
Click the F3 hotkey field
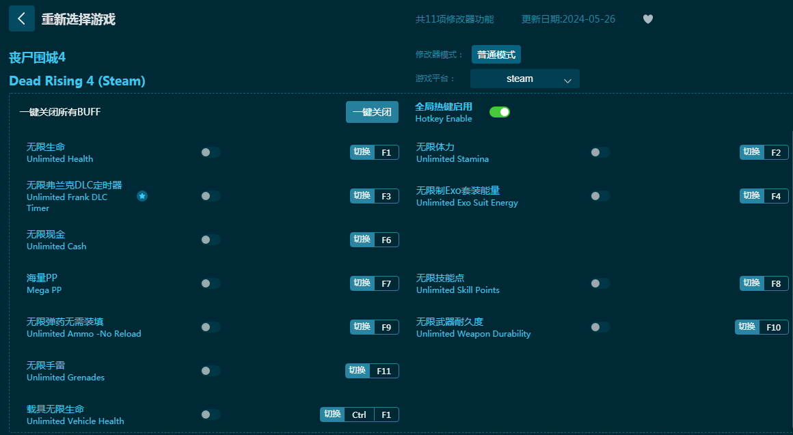[x=386, y=196]
